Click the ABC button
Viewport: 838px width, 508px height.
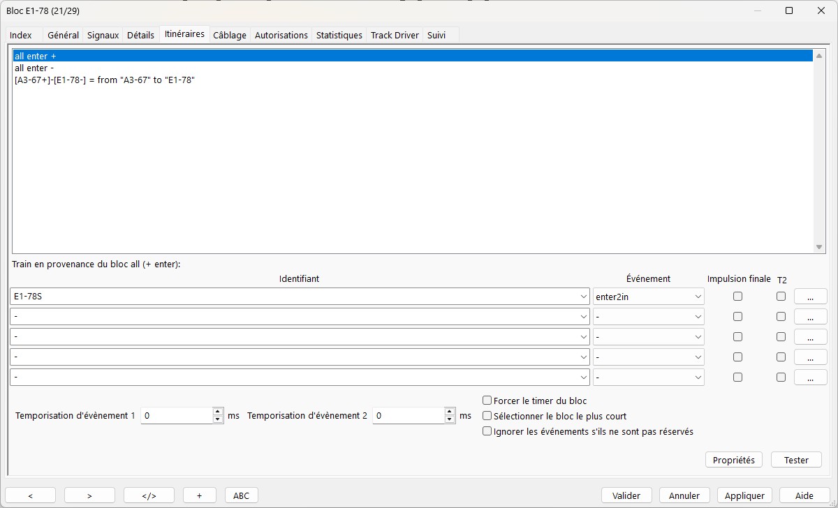[x=241, y=495]
